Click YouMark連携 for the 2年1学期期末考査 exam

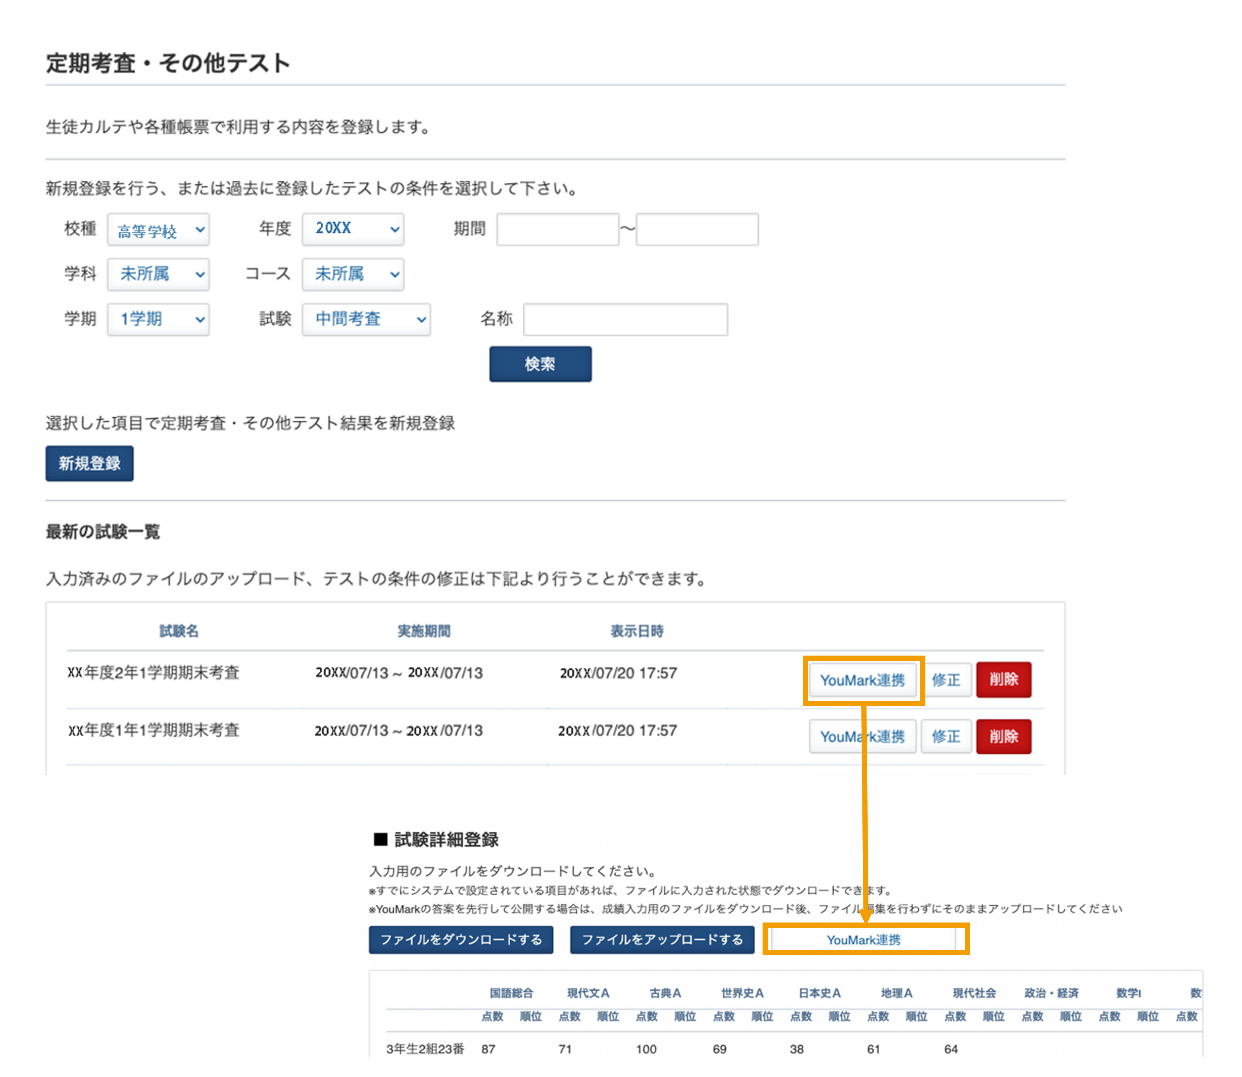862,680
